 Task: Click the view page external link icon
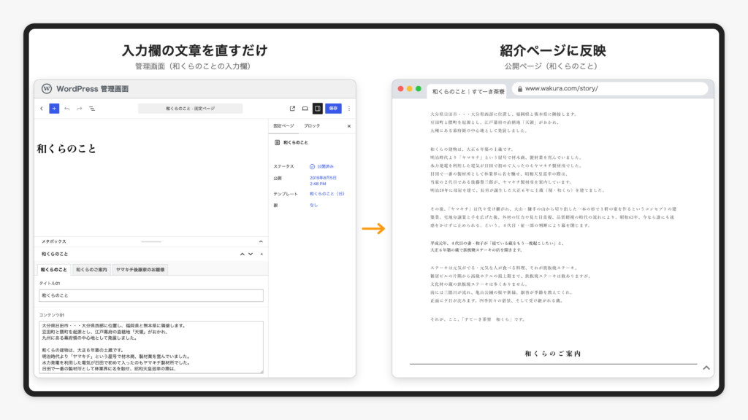click(292, 109)
